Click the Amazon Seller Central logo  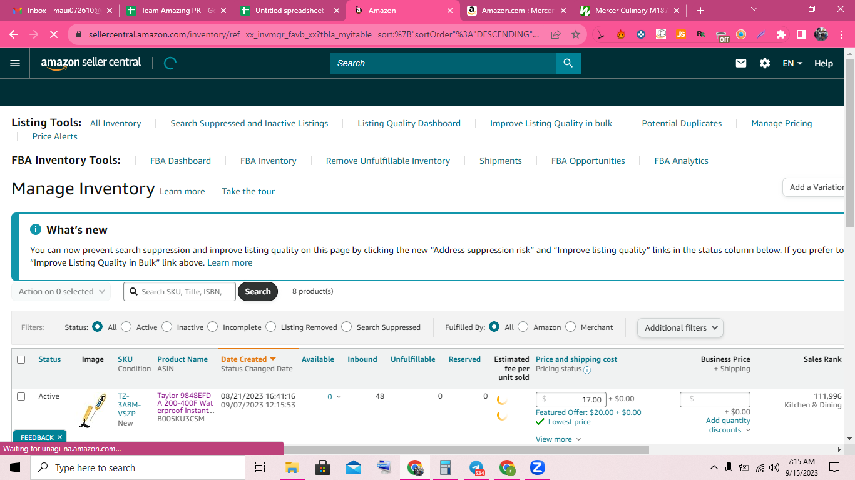coord(91,63)
